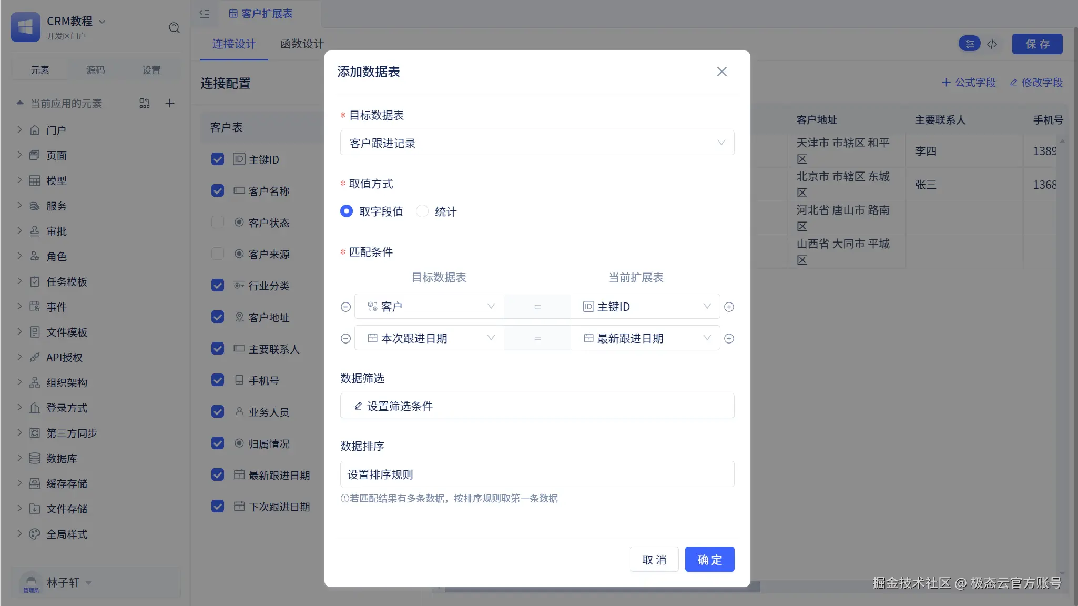
Task: Remove the 客户 match condition row
Action: pos(345,307)
